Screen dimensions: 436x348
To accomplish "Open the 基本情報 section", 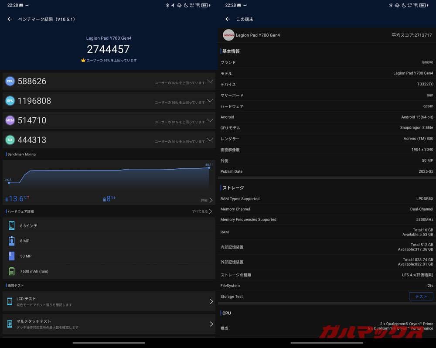I will 230,51.
